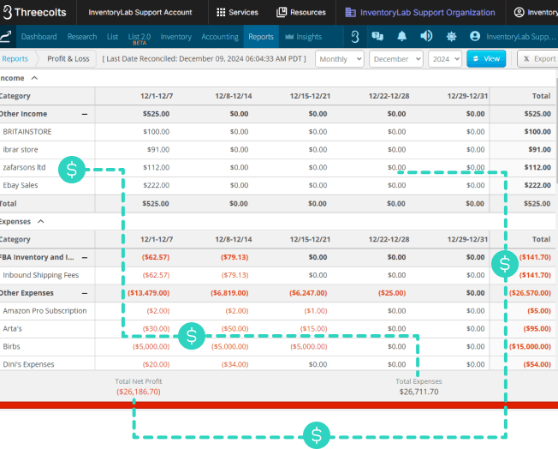Open the Research tab
This screenshot has width=558, height=449.
(82, 37)
